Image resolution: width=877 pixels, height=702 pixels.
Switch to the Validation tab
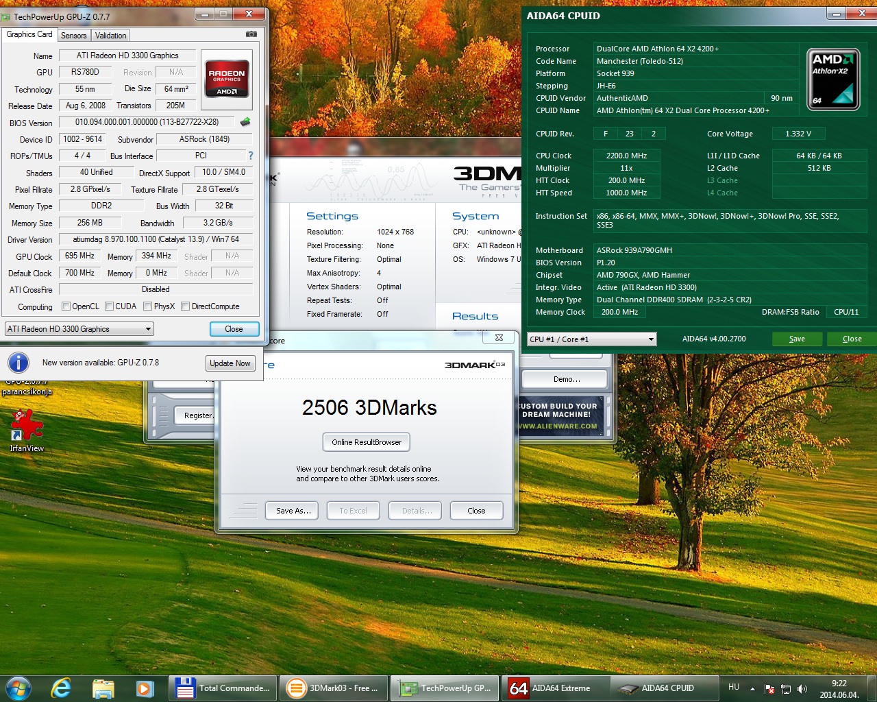(x=110, y=36)
